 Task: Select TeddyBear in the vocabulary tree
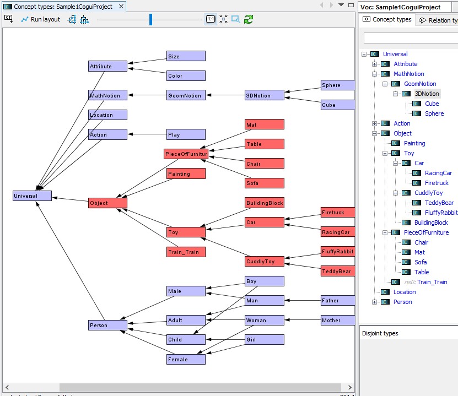click(439, 203)
